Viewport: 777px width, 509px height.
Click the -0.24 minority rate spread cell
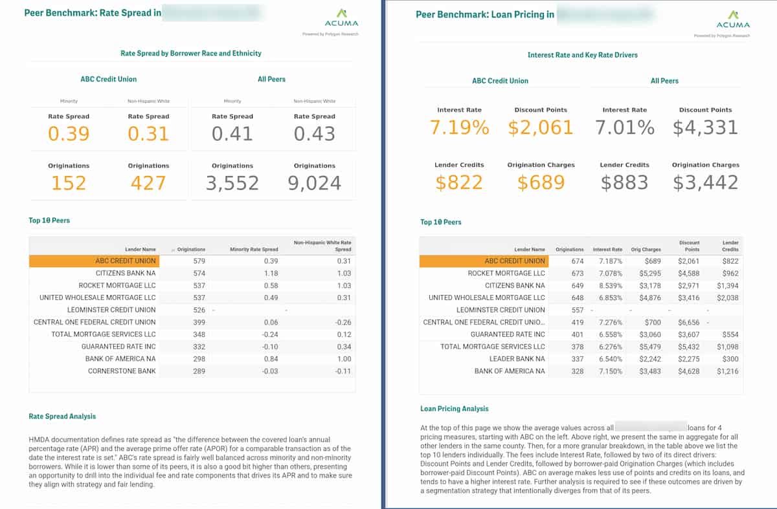click(x=271, y=334)
